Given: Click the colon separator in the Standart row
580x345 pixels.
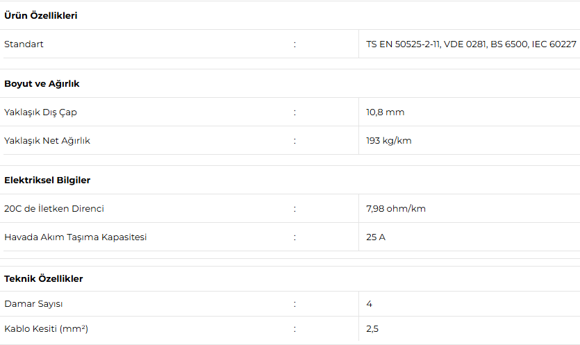Looking at the screenshot, I should (x=295, y=44).
